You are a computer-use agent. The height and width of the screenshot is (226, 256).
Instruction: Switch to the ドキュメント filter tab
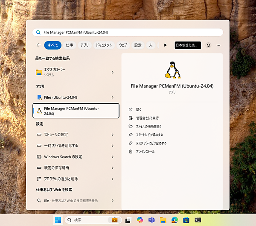103,45
